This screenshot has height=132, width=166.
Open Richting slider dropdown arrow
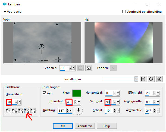tap(71, 110)
